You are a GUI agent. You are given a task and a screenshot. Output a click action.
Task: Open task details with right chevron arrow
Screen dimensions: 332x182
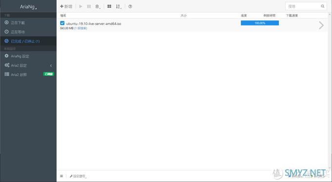tap(321, 25)
